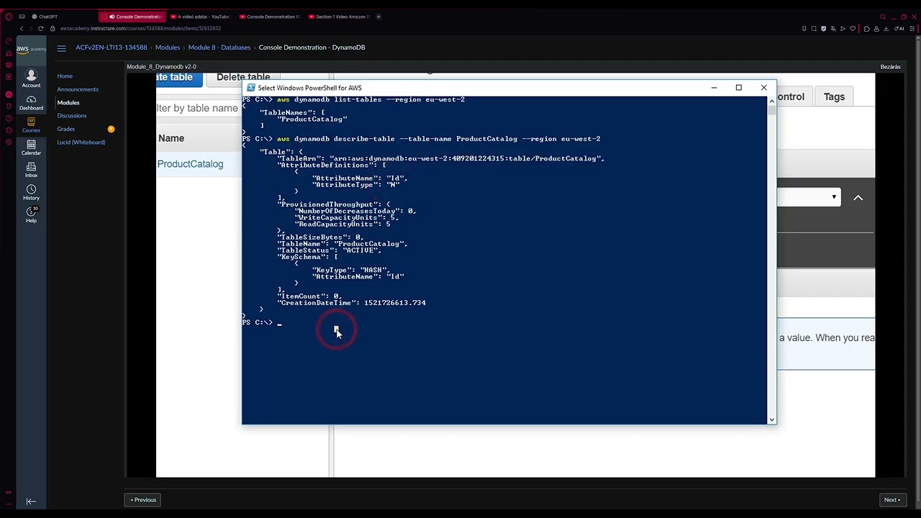
Task: Click the browser search icon in title bar
Action: [883, 17]
